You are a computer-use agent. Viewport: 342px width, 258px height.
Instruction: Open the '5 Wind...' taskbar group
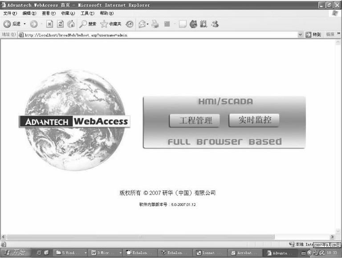tap(71, 253)
